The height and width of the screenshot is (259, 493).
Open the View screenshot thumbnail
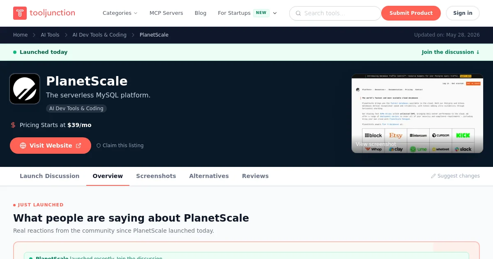[x=417, y=113]
